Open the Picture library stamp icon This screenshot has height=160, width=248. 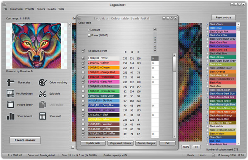tap(10, 105)
